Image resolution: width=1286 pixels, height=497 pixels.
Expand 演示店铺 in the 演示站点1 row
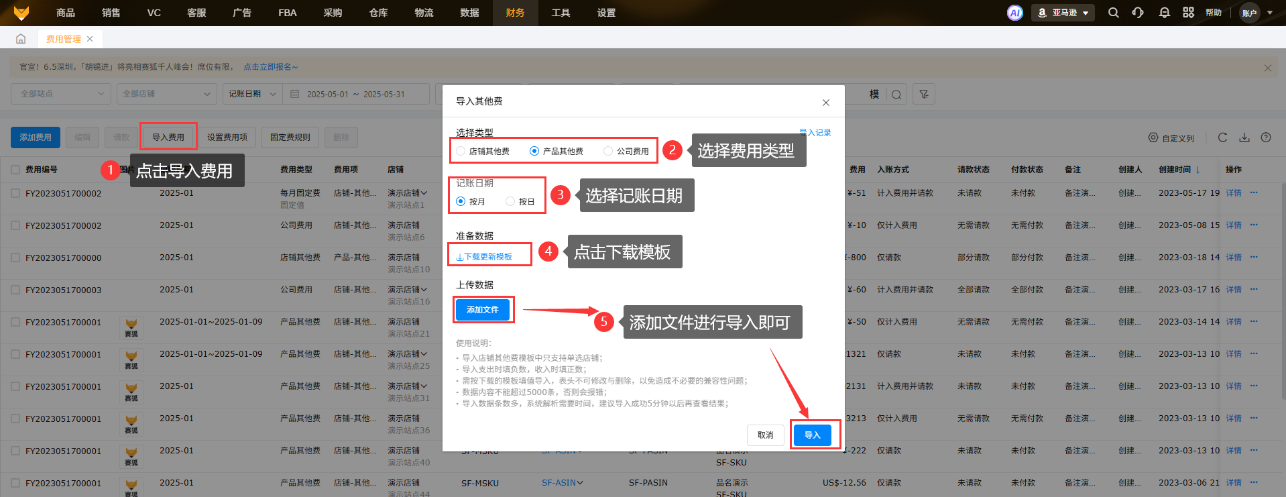coord(424,193)
